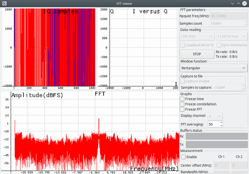Expand the LMS SISO combo box

coord(197,36)
